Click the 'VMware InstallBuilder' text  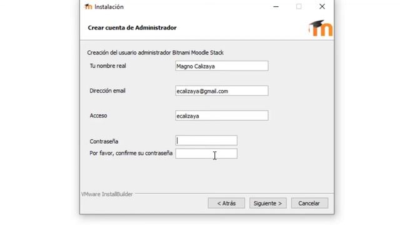click(107, 194)
